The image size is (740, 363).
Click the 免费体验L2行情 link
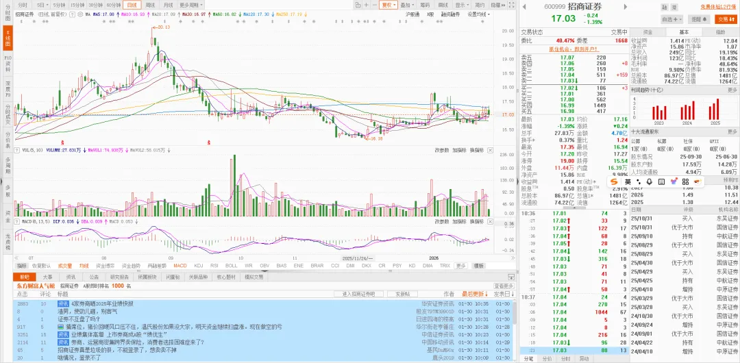717,7
